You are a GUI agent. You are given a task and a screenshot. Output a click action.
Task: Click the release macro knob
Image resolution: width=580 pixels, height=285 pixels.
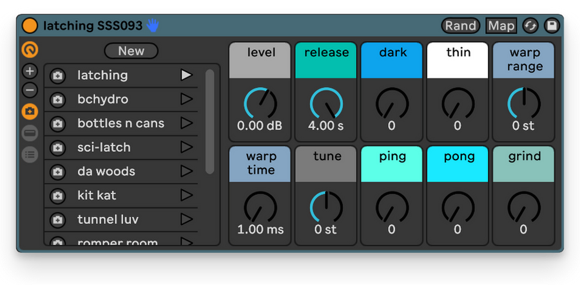click(x=326, y=104)
